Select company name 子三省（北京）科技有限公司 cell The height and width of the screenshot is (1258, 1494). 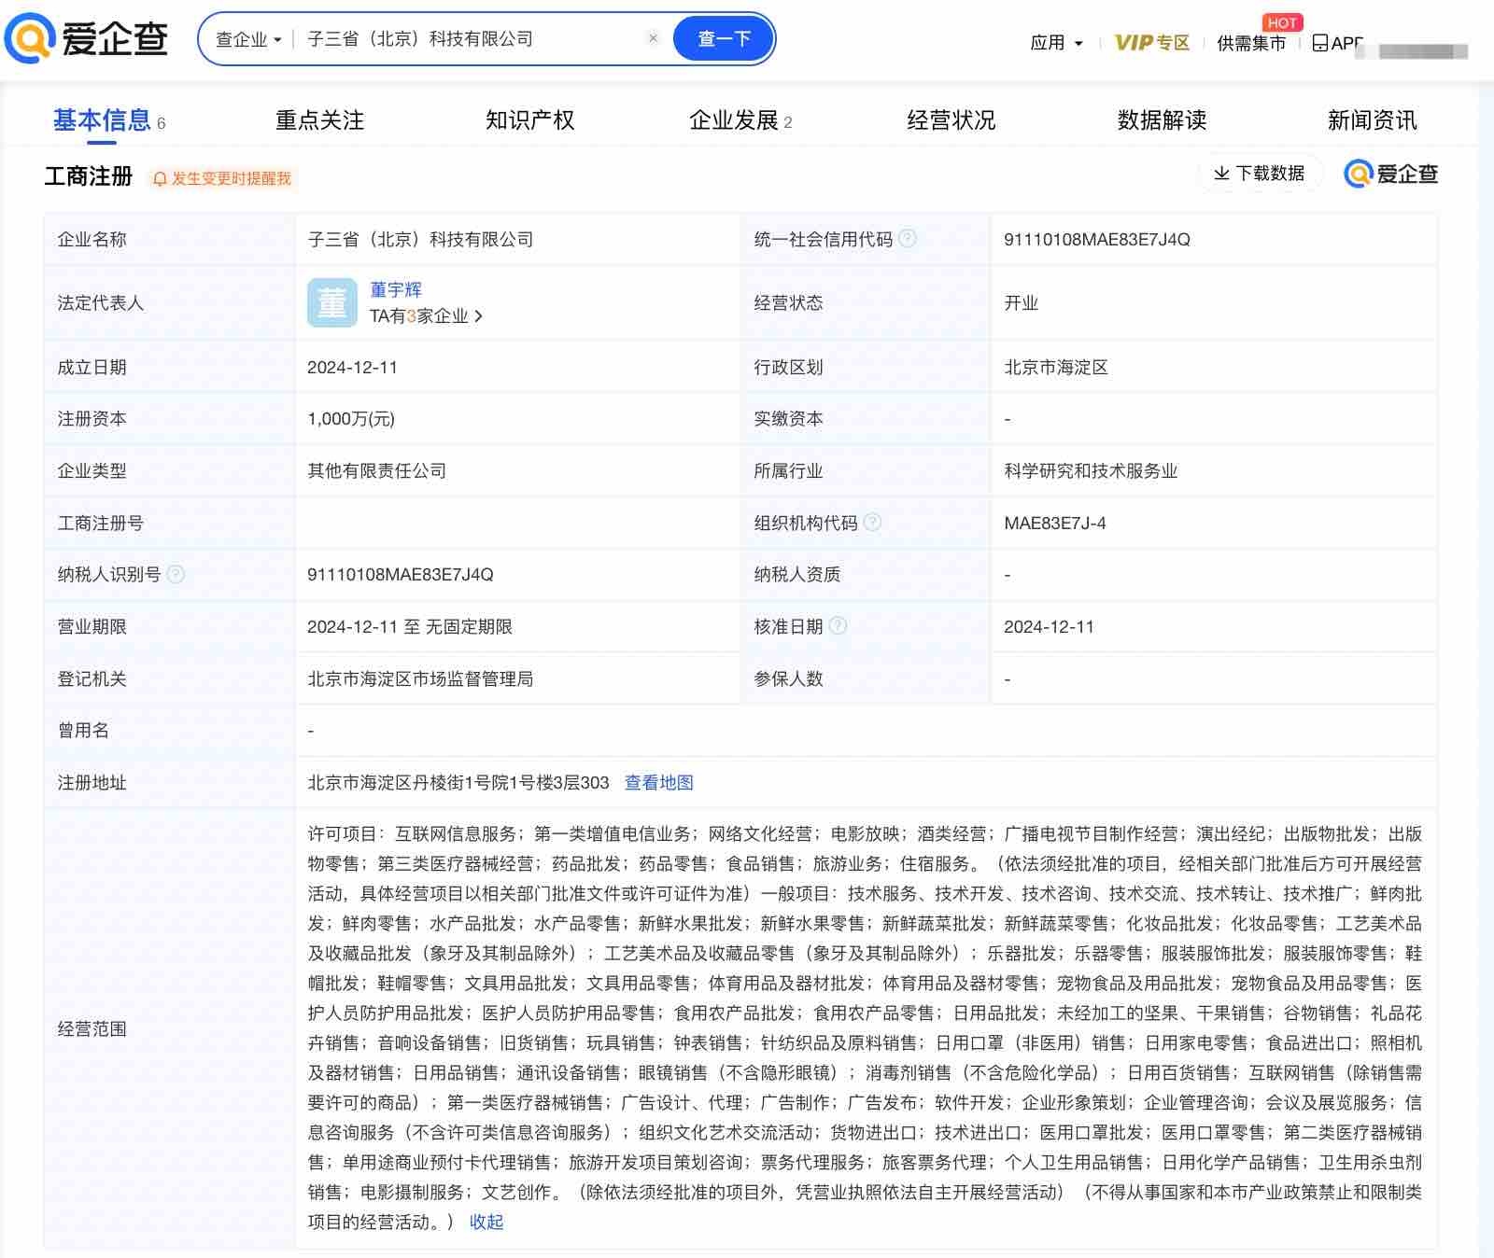pos(420,240)
